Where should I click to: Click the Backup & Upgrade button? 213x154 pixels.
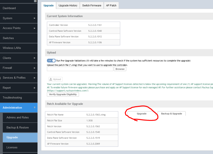point(172,113)
